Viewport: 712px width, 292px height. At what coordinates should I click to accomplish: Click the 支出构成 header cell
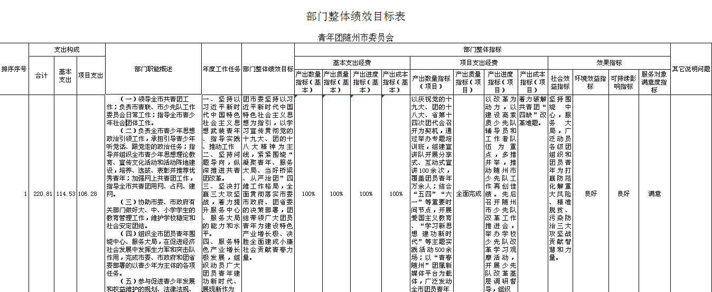coord(67,50)
